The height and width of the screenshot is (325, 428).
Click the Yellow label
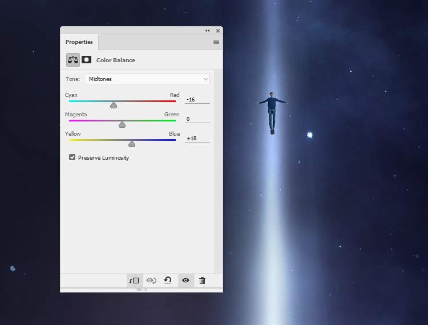(73, 134)
